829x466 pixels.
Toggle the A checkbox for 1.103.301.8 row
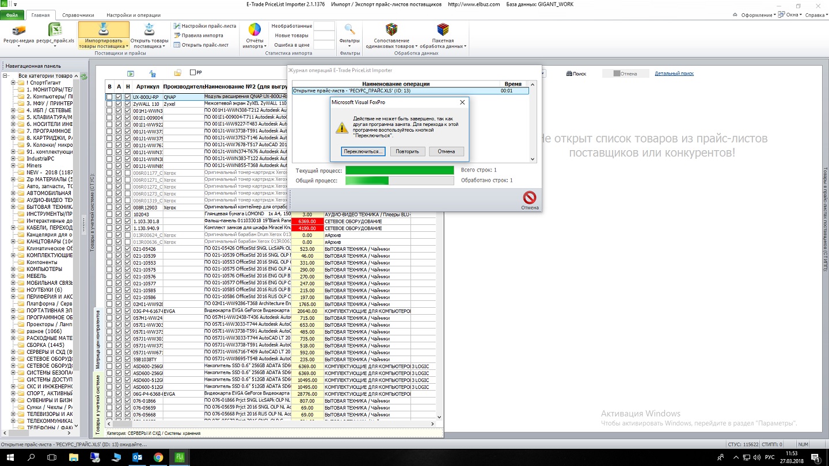click(x=119, y=221)
